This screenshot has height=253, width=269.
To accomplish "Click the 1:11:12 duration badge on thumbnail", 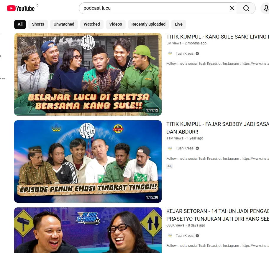I will (152, 110).
